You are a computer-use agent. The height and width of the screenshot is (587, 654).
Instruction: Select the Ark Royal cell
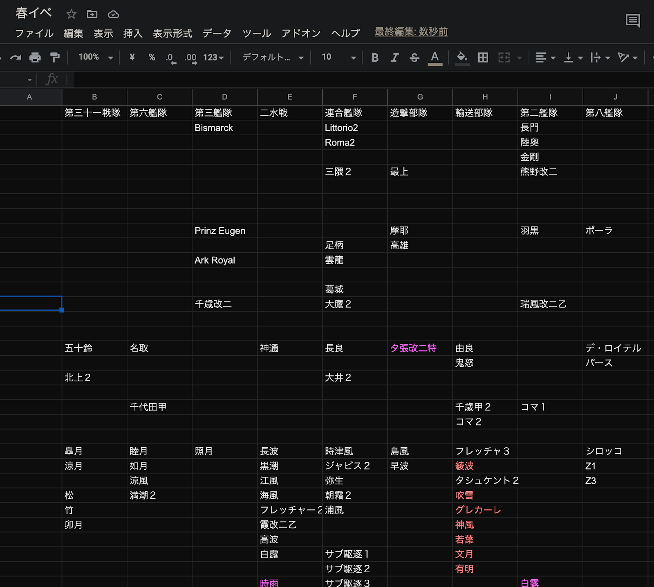(x=224, y=260)
